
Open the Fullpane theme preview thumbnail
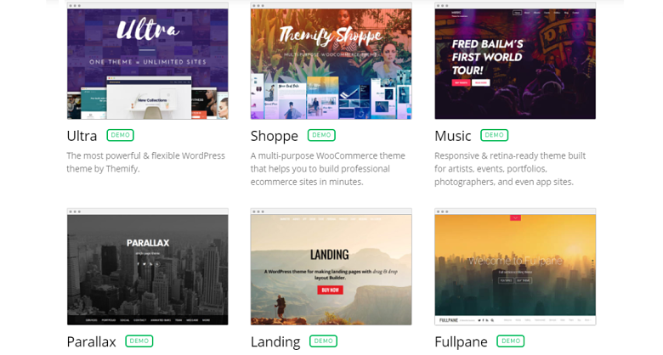click(x=515, y=267)
